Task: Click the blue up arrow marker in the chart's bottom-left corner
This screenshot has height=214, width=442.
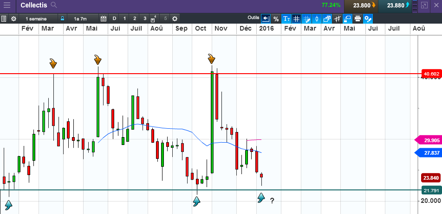Action: 8,205
